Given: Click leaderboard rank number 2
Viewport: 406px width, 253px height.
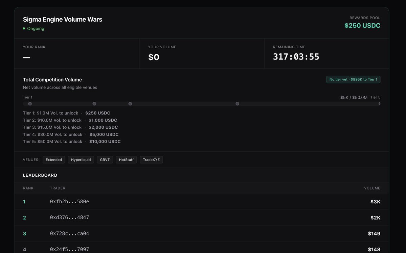Looking at the screenshot, I should (x=24, y=218).
